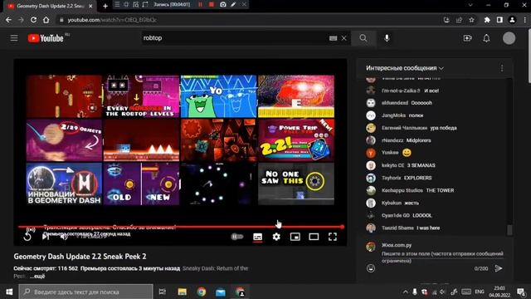Submit search with the magnifier button

click(363, 38)
